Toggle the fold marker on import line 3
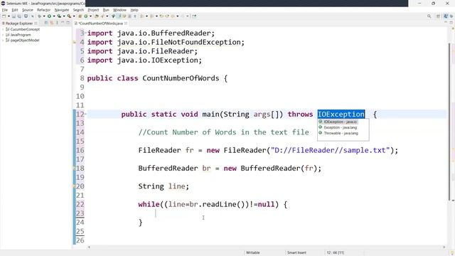The image size is (455, 256). point(85,33)
